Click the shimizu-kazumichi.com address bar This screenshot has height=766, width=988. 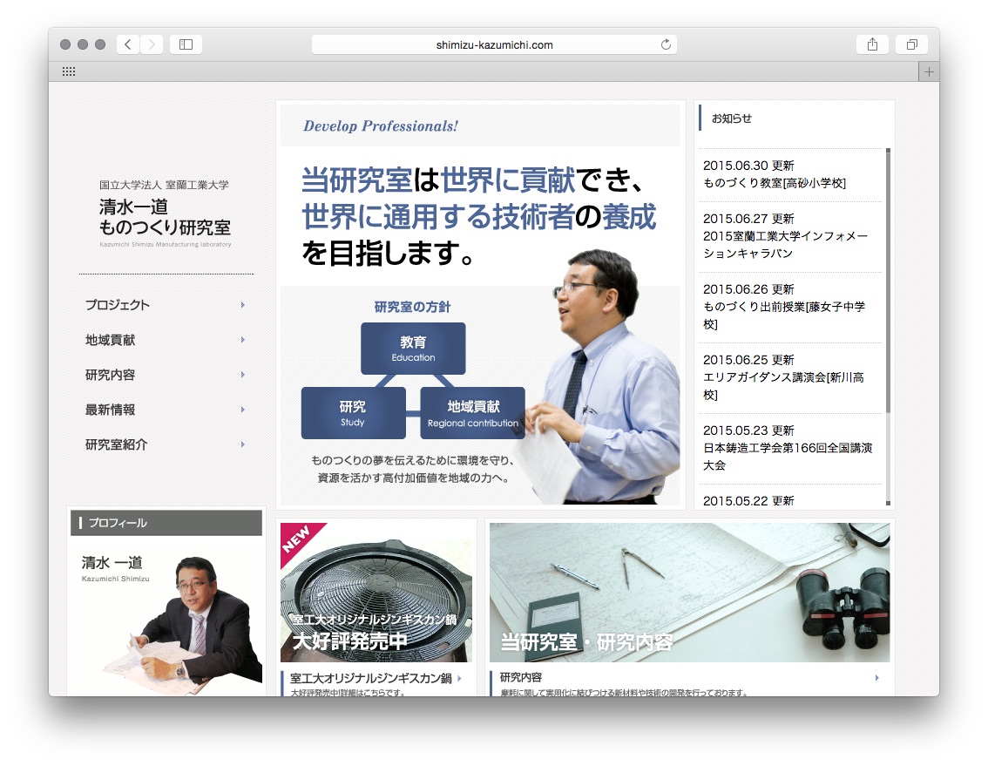pos(494,44)
